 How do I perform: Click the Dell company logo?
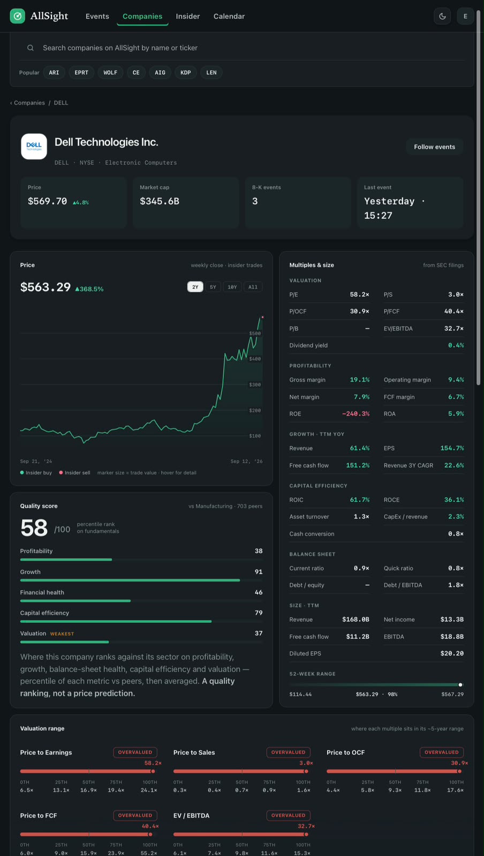point(34,146)
